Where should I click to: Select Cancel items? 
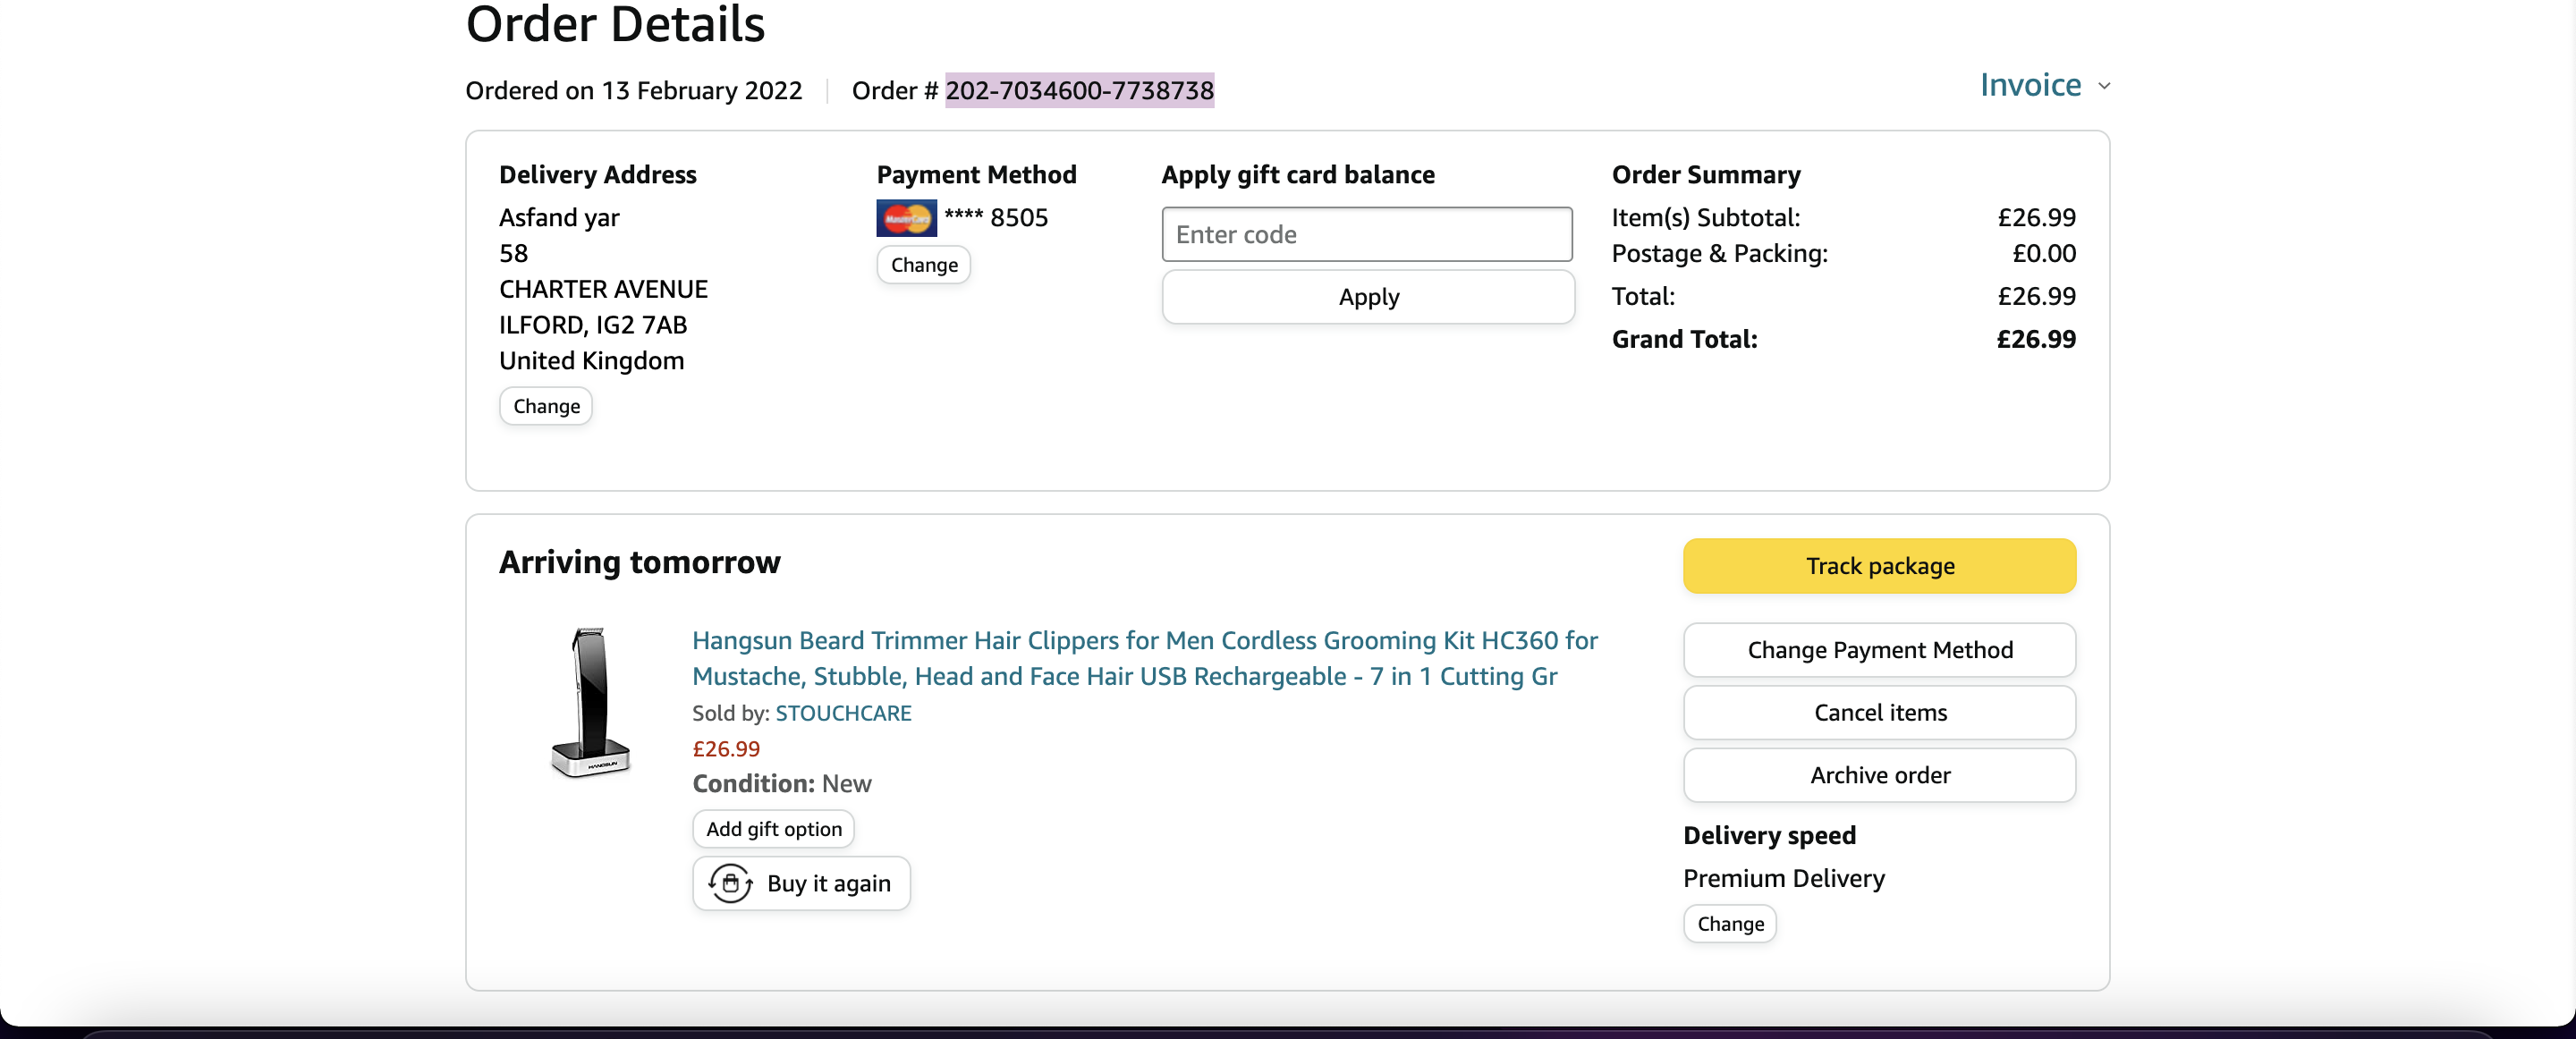(x=1879, y=713)
